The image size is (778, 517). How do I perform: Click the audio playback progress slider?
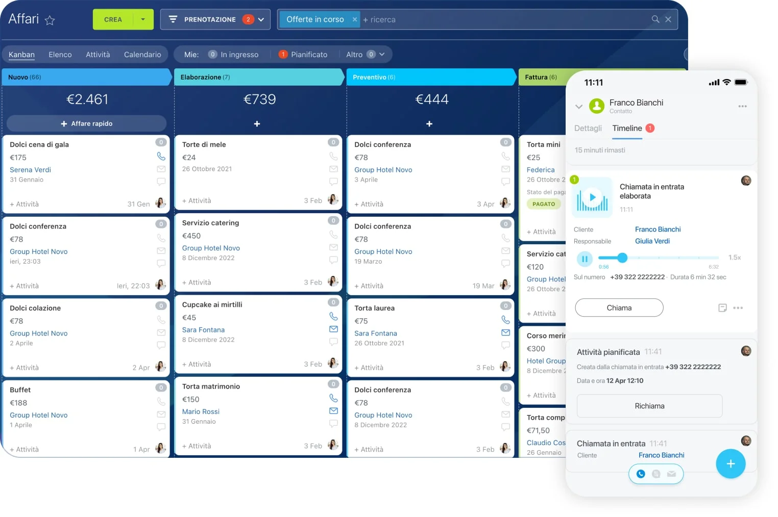click(659, 258)
